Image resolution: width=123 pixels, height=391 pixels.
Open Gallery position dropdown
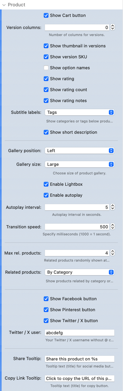pyautogui.click(x=79, y=151)
